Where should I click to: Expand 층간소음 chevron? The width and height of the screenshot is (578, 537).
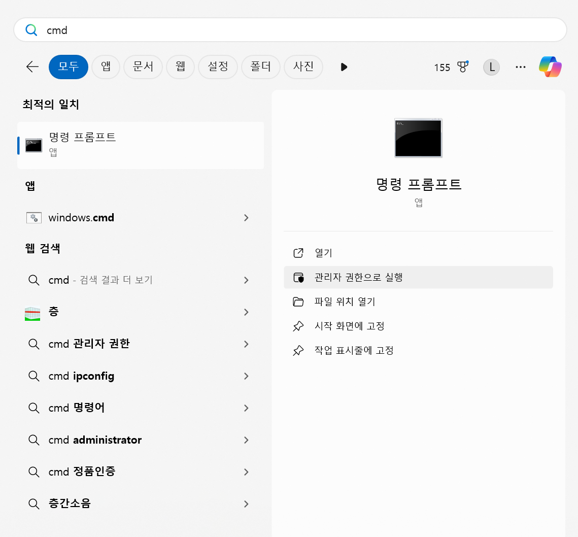[x=246, y=504]
